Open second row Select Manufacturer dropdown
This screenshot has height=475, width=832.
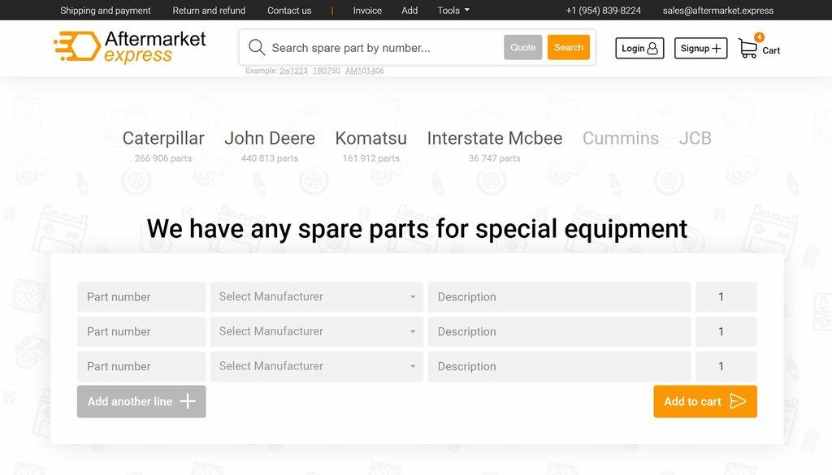coord(317,331)
